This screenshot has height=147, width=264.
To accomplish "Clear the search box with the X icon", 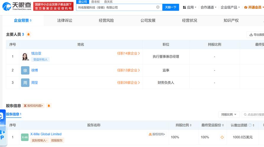I will pyautogui.click(x=158, y=7).
